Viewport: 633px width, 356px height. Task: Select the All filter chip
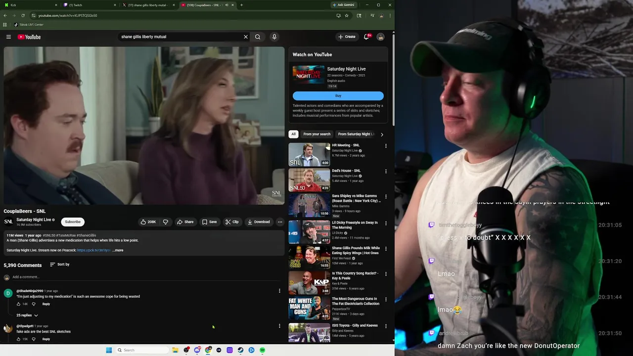coord(293,134)
